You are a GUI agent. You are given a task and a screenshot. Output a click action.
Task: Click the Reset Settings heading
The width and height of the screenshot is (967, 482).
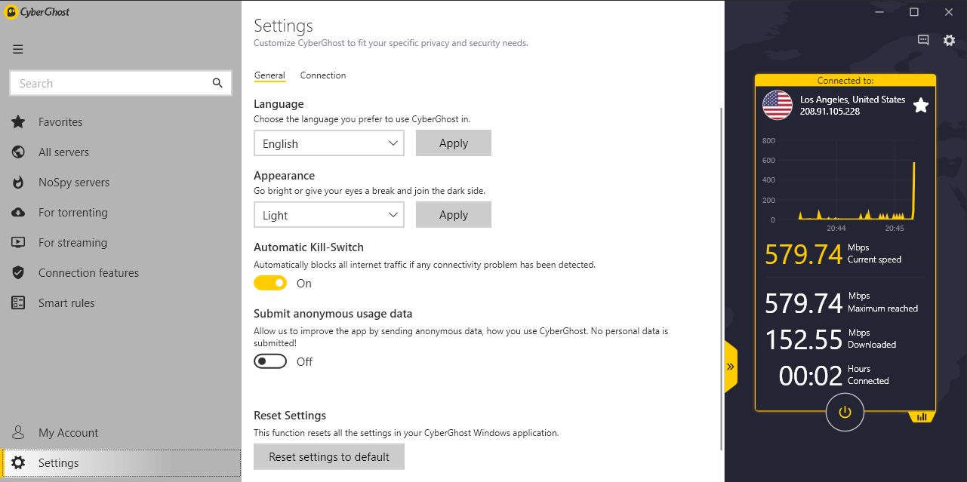point(290,416)
